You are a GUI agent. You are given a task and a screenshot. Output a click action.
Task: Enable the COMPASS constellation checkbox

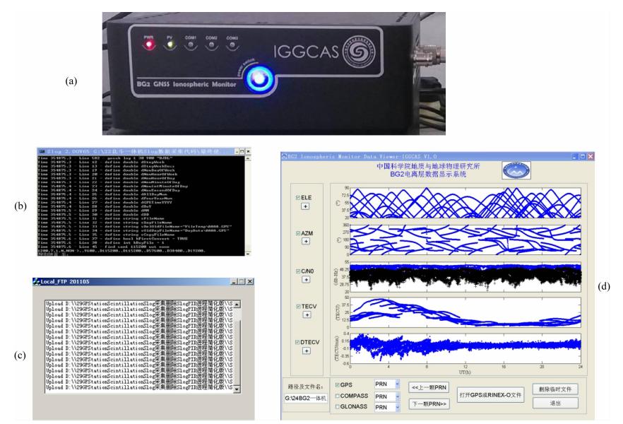[x=338, y=396]
